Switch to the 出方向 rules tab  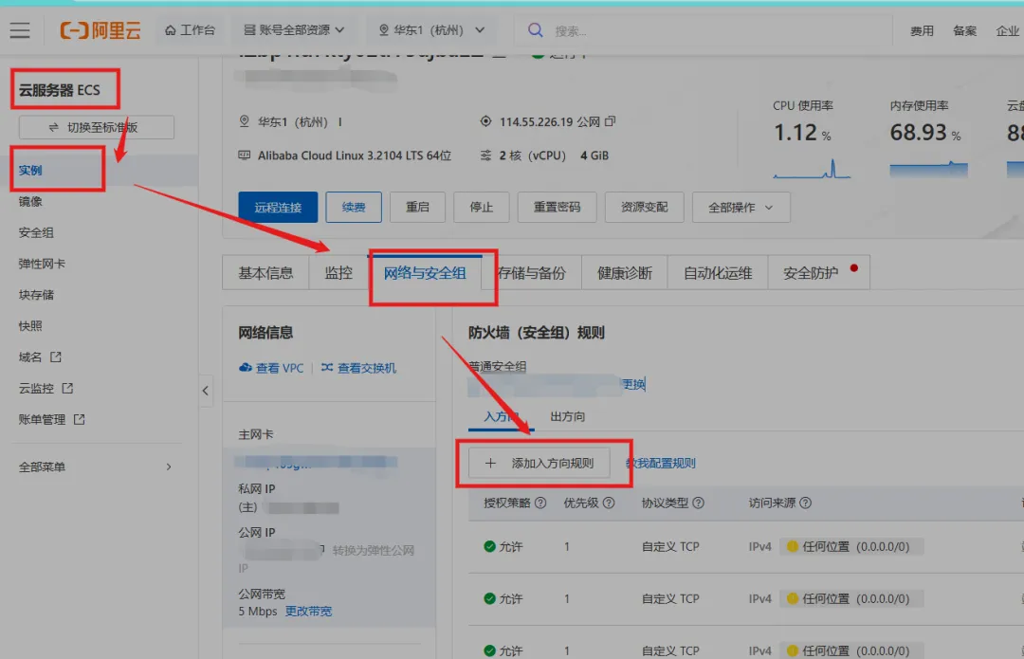click(x=568, y=416)
